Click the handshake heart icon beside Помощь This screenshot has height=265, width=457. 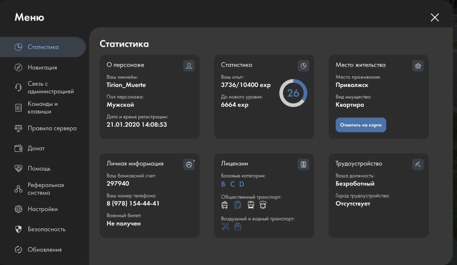18,168
